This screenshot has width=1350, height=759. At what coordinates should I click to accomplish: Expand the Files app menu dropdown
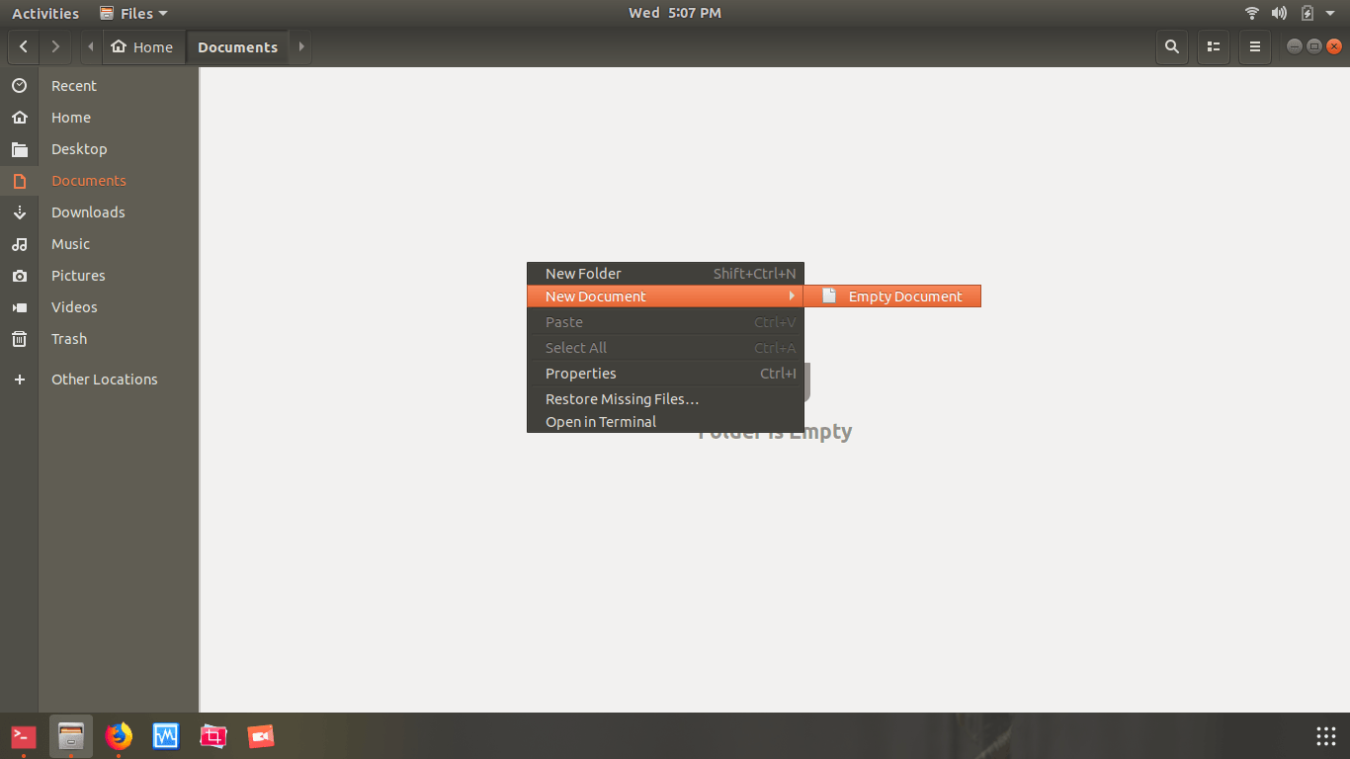click(134, 13)
